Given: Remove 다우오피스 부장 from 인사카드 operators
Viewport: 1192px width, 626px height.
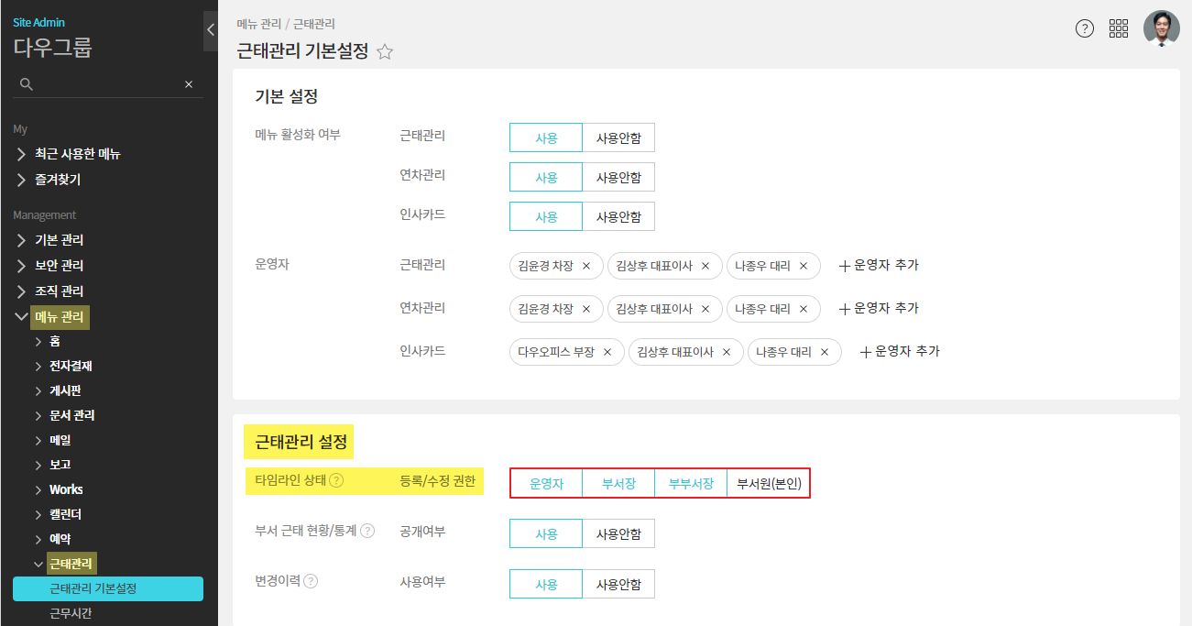Looking at the screenshot, I should pyautogui.click(x=607, y=352).
